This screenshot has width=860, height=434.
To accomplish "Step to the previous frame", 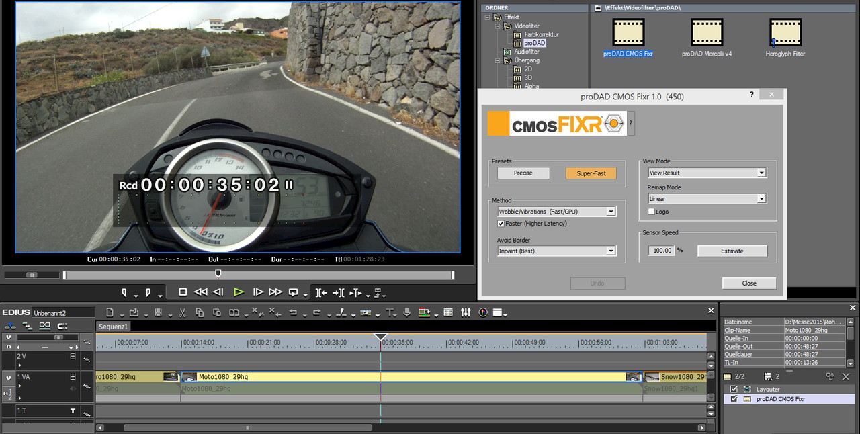I will 218,292.
